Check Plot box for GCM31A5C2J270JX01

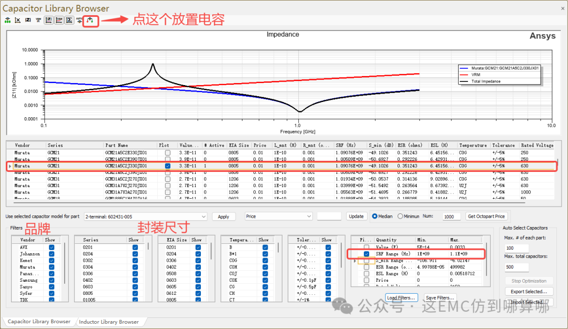pyautogui.click(x=167, y=179)
